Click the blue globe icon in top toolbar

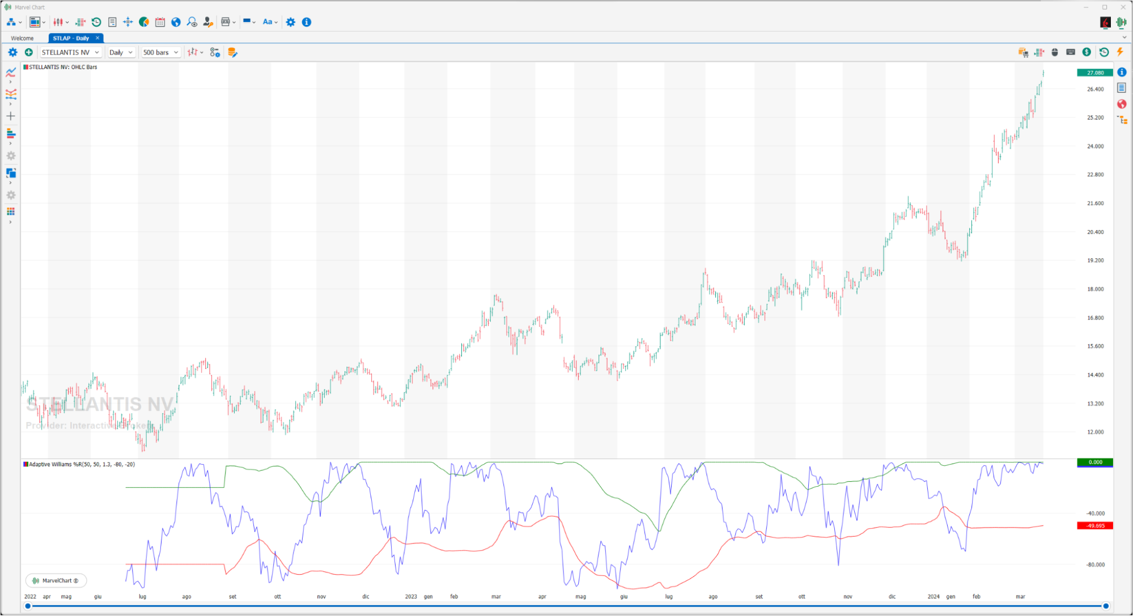(x=176, y=22)
